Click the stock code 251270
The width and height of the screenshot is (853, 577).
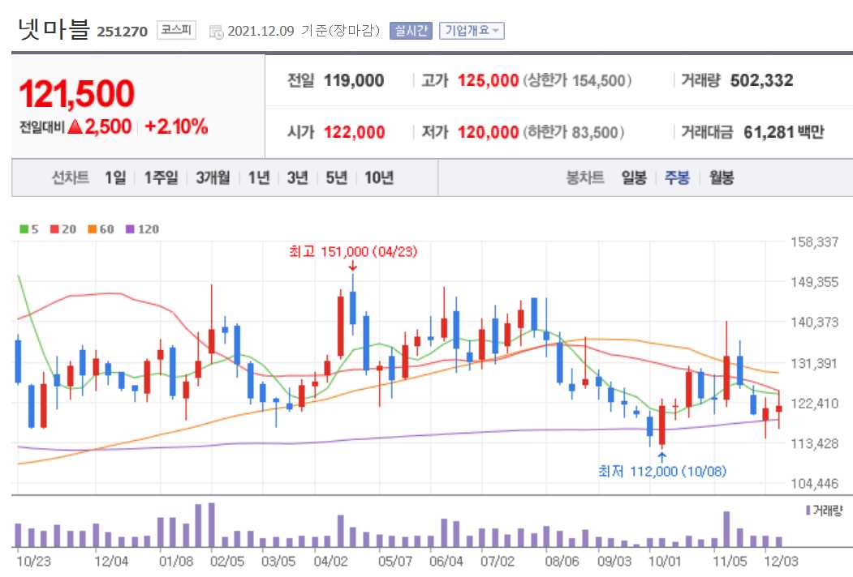click(123, 32)
